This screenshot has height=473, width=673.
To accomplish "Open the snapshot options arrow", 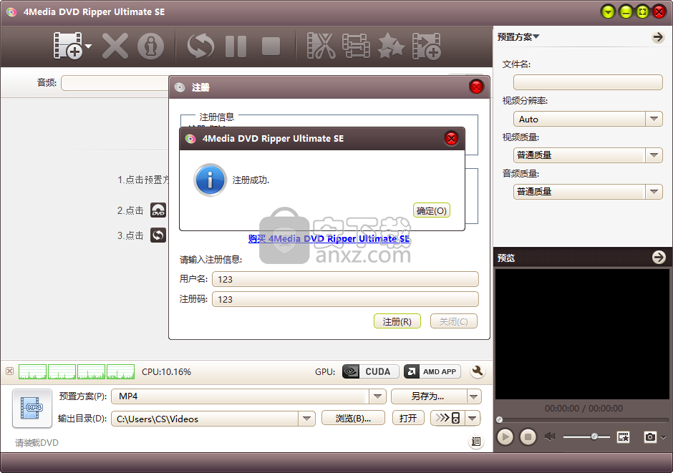I will [x=664, y=437].
